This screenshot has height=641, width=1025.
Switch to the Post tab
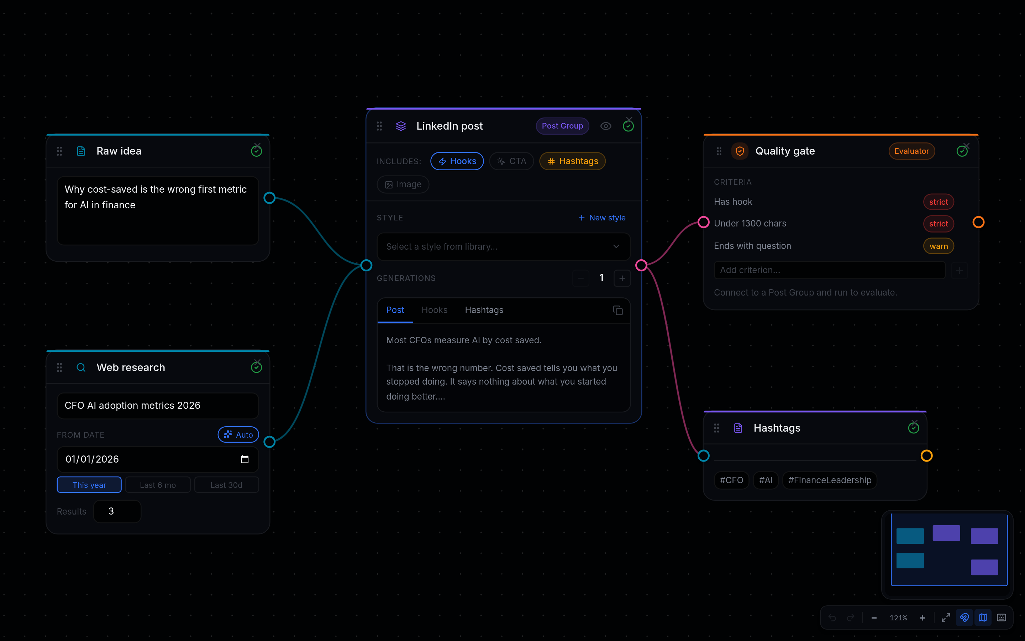pos(395,310)
